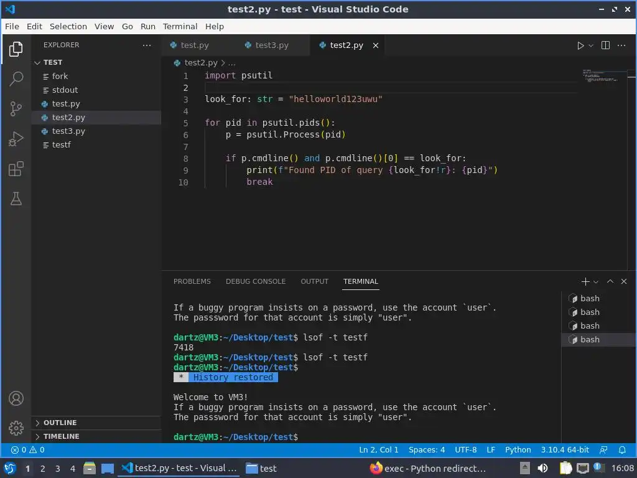Open the Accounts menu icon
Viewport: 637px width, 478px height.
[16, 398]
